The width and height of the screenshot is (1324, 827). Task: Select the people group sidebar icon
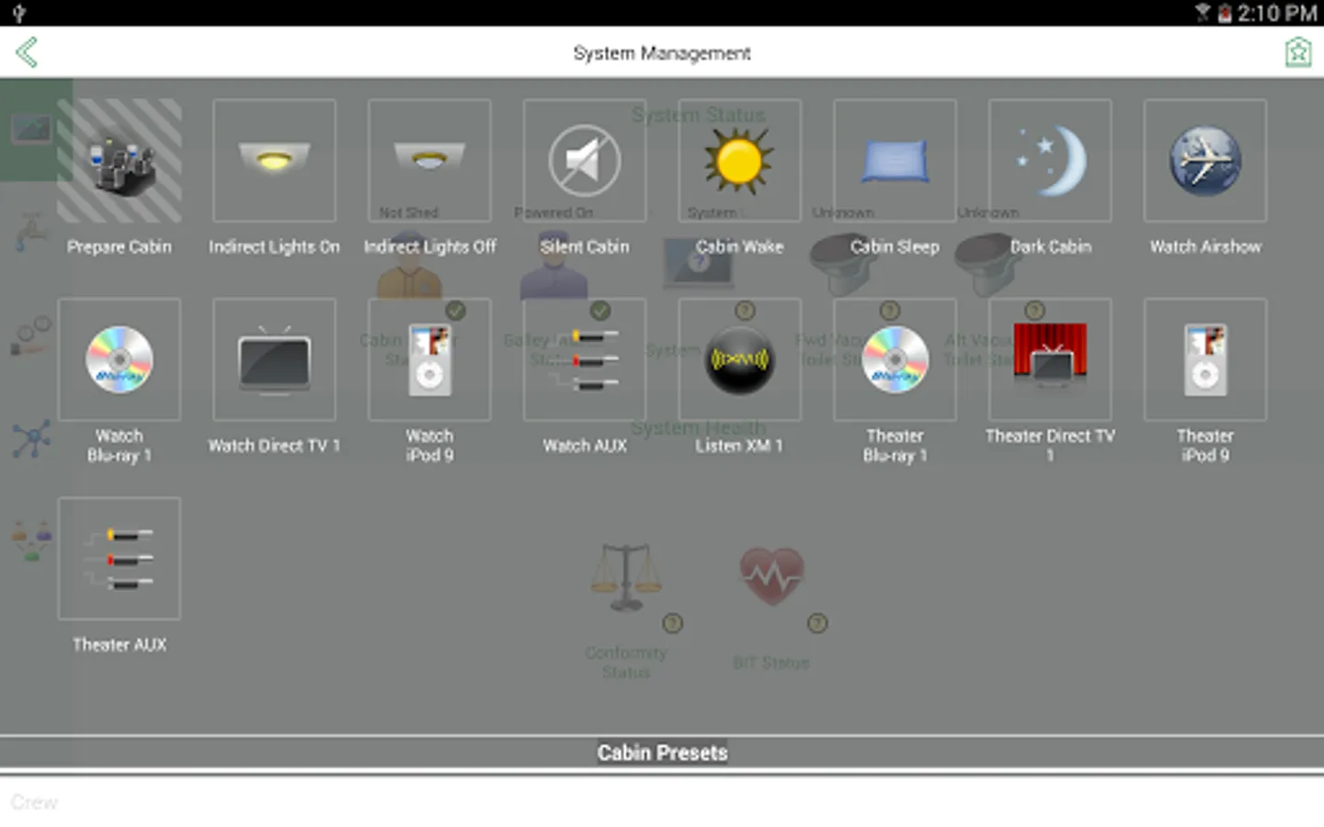point(31,540)
